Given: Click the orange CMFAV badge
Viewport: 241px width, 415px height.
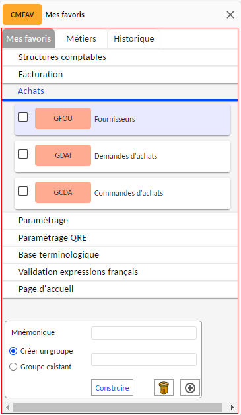Looking at the screenshot, I should click(22, 15).
